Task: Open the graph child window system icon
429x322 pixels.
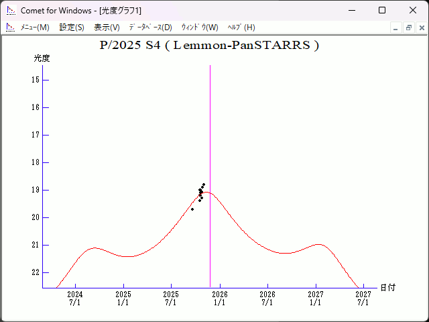Action: [x=10, y=28]
